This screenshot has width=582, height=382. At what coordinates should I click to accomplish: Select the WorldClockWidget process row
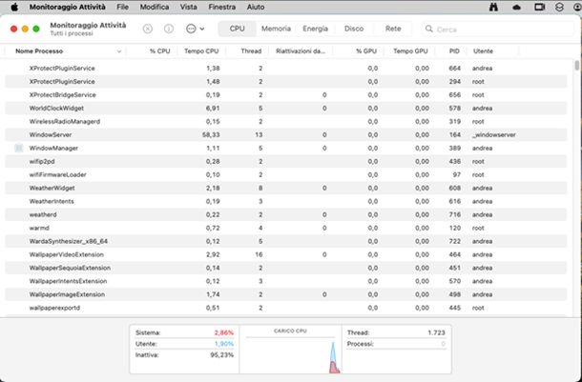(x=286, y=109)
